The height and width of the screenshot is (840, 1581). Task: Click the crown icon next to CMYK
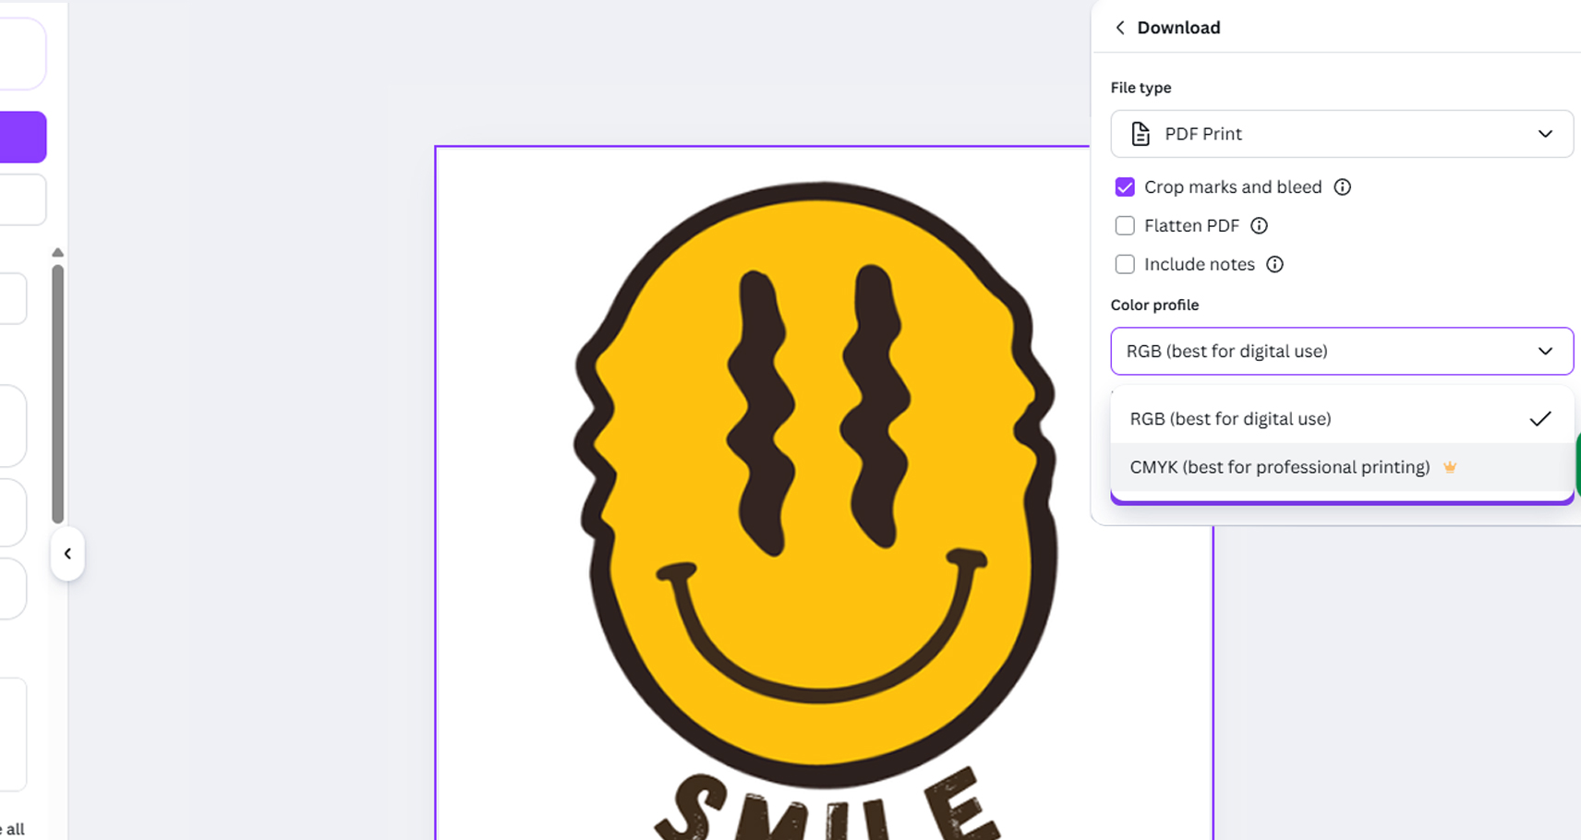[1450, 467]
